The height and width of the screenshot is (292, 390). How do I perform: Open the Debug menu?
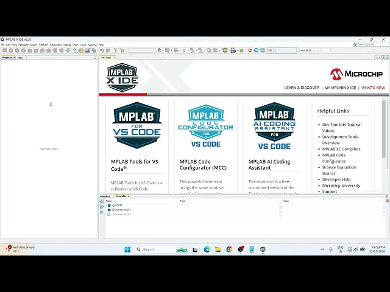point(67,44)
